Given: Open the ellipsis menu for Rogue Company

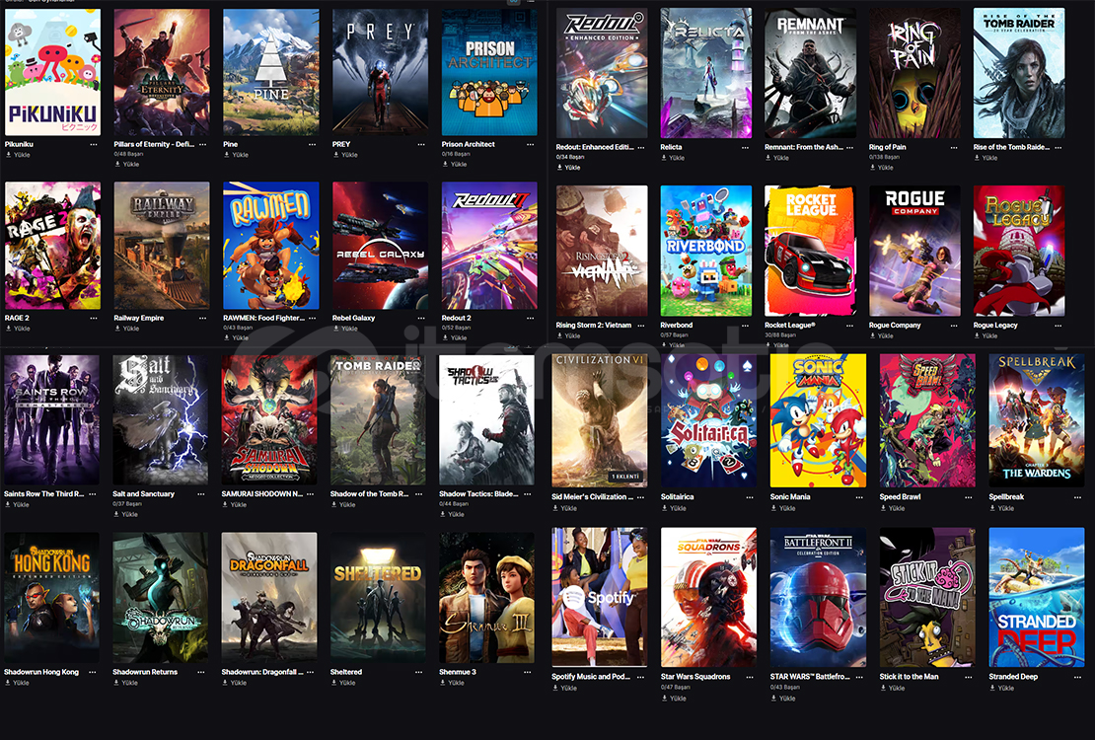Looking at the screenshot, I should (x=954, y=326).
